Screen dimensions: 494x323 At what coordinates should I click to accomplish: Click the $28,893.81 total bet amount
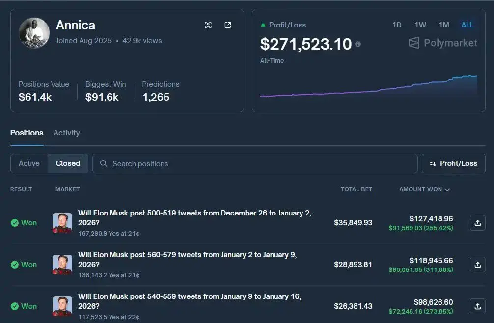coord(353,265)
